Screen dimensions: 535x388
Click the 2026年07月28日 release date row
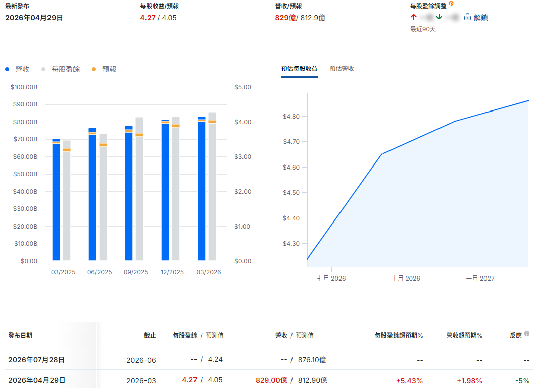(x=36, y=360)
